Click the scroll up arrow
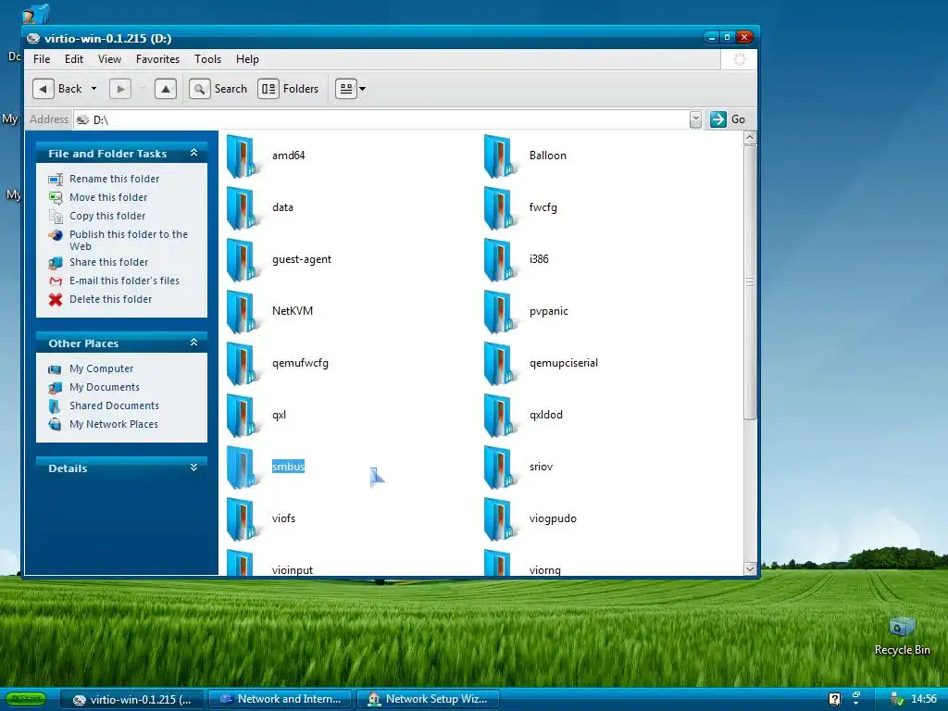Screen dimensions: 948x711 tap(750, 138)
